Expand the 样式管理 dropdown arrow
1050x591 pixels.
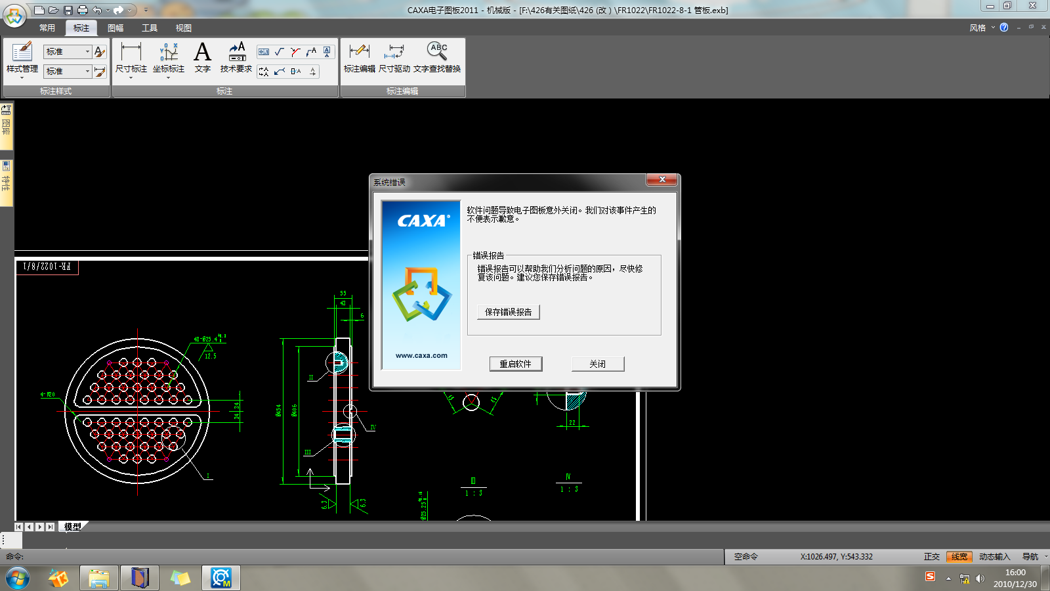coord(22,78)
